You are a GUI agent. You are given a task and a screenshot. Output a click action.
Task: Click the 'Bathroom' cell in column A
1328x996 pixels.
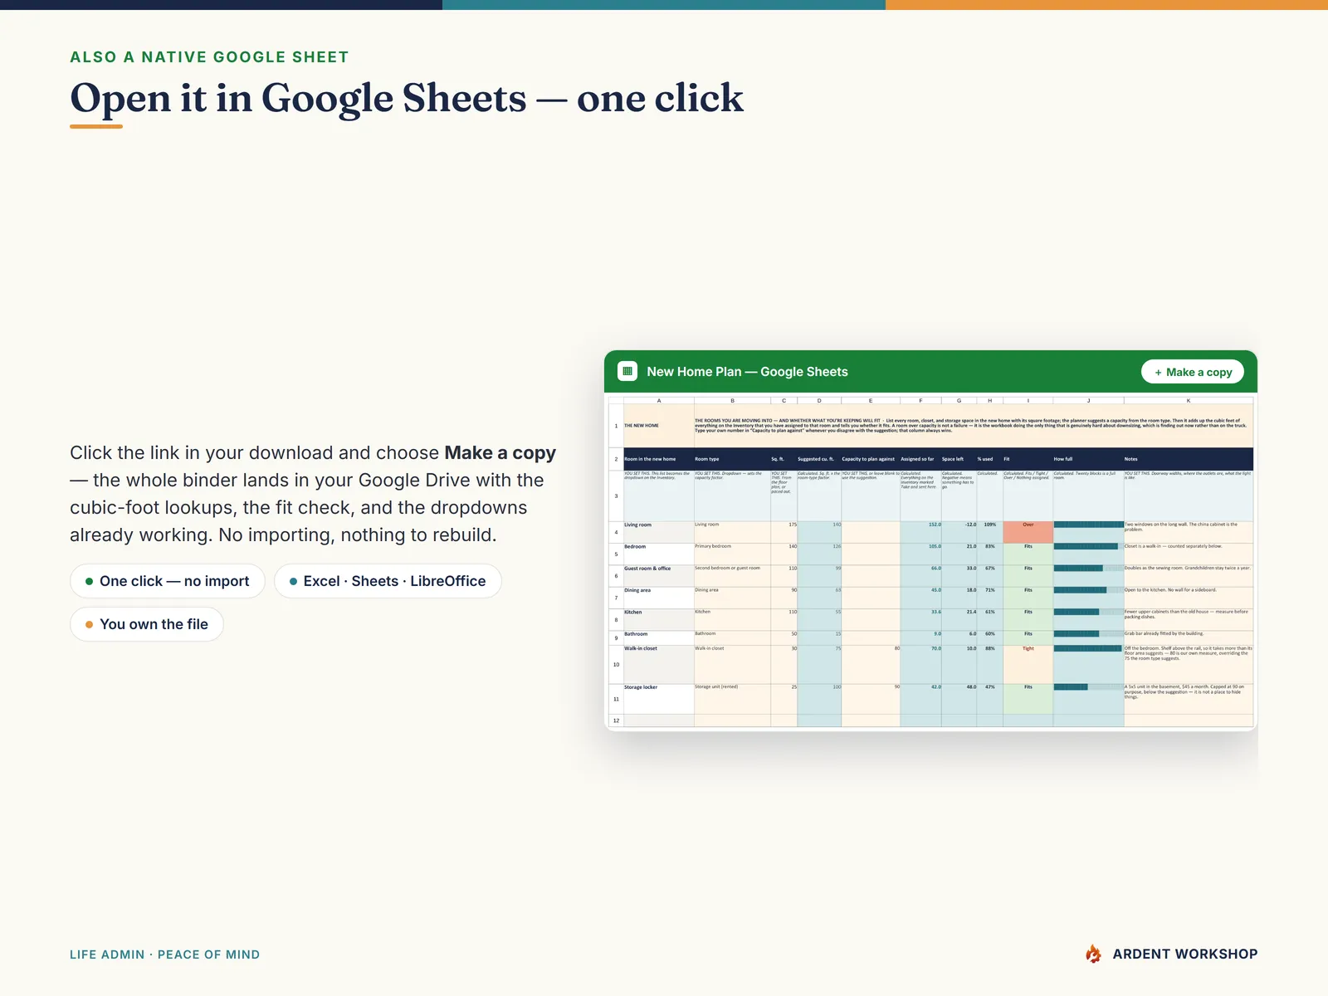tap(659, 637)
